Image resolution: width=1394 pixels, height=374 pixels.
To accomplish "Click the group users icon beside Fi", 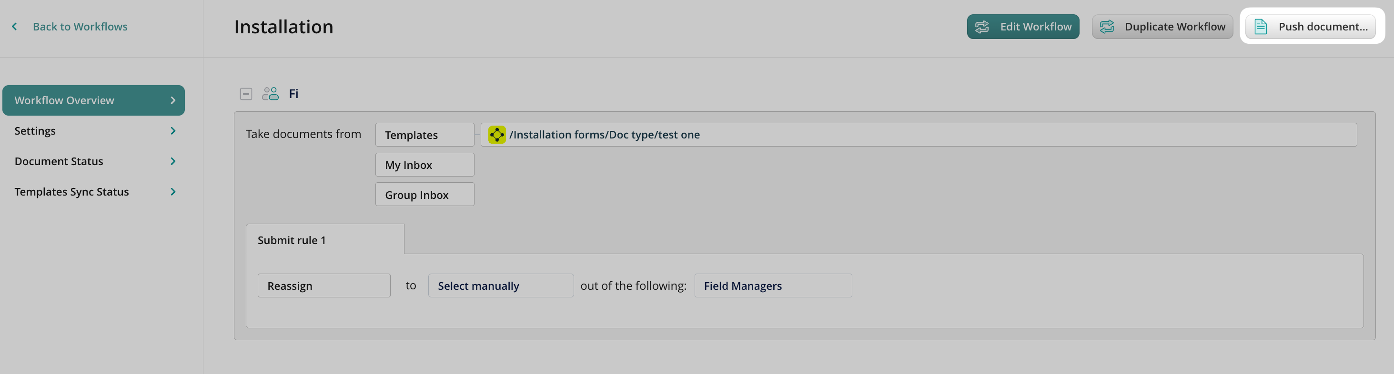I will point(270,94).
